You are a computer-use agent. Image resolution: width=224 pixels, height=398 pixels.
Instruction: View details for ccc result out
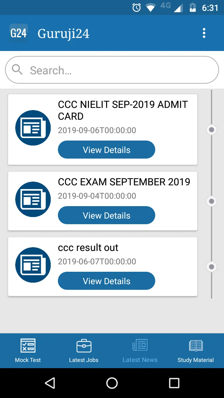pos(106,281)
